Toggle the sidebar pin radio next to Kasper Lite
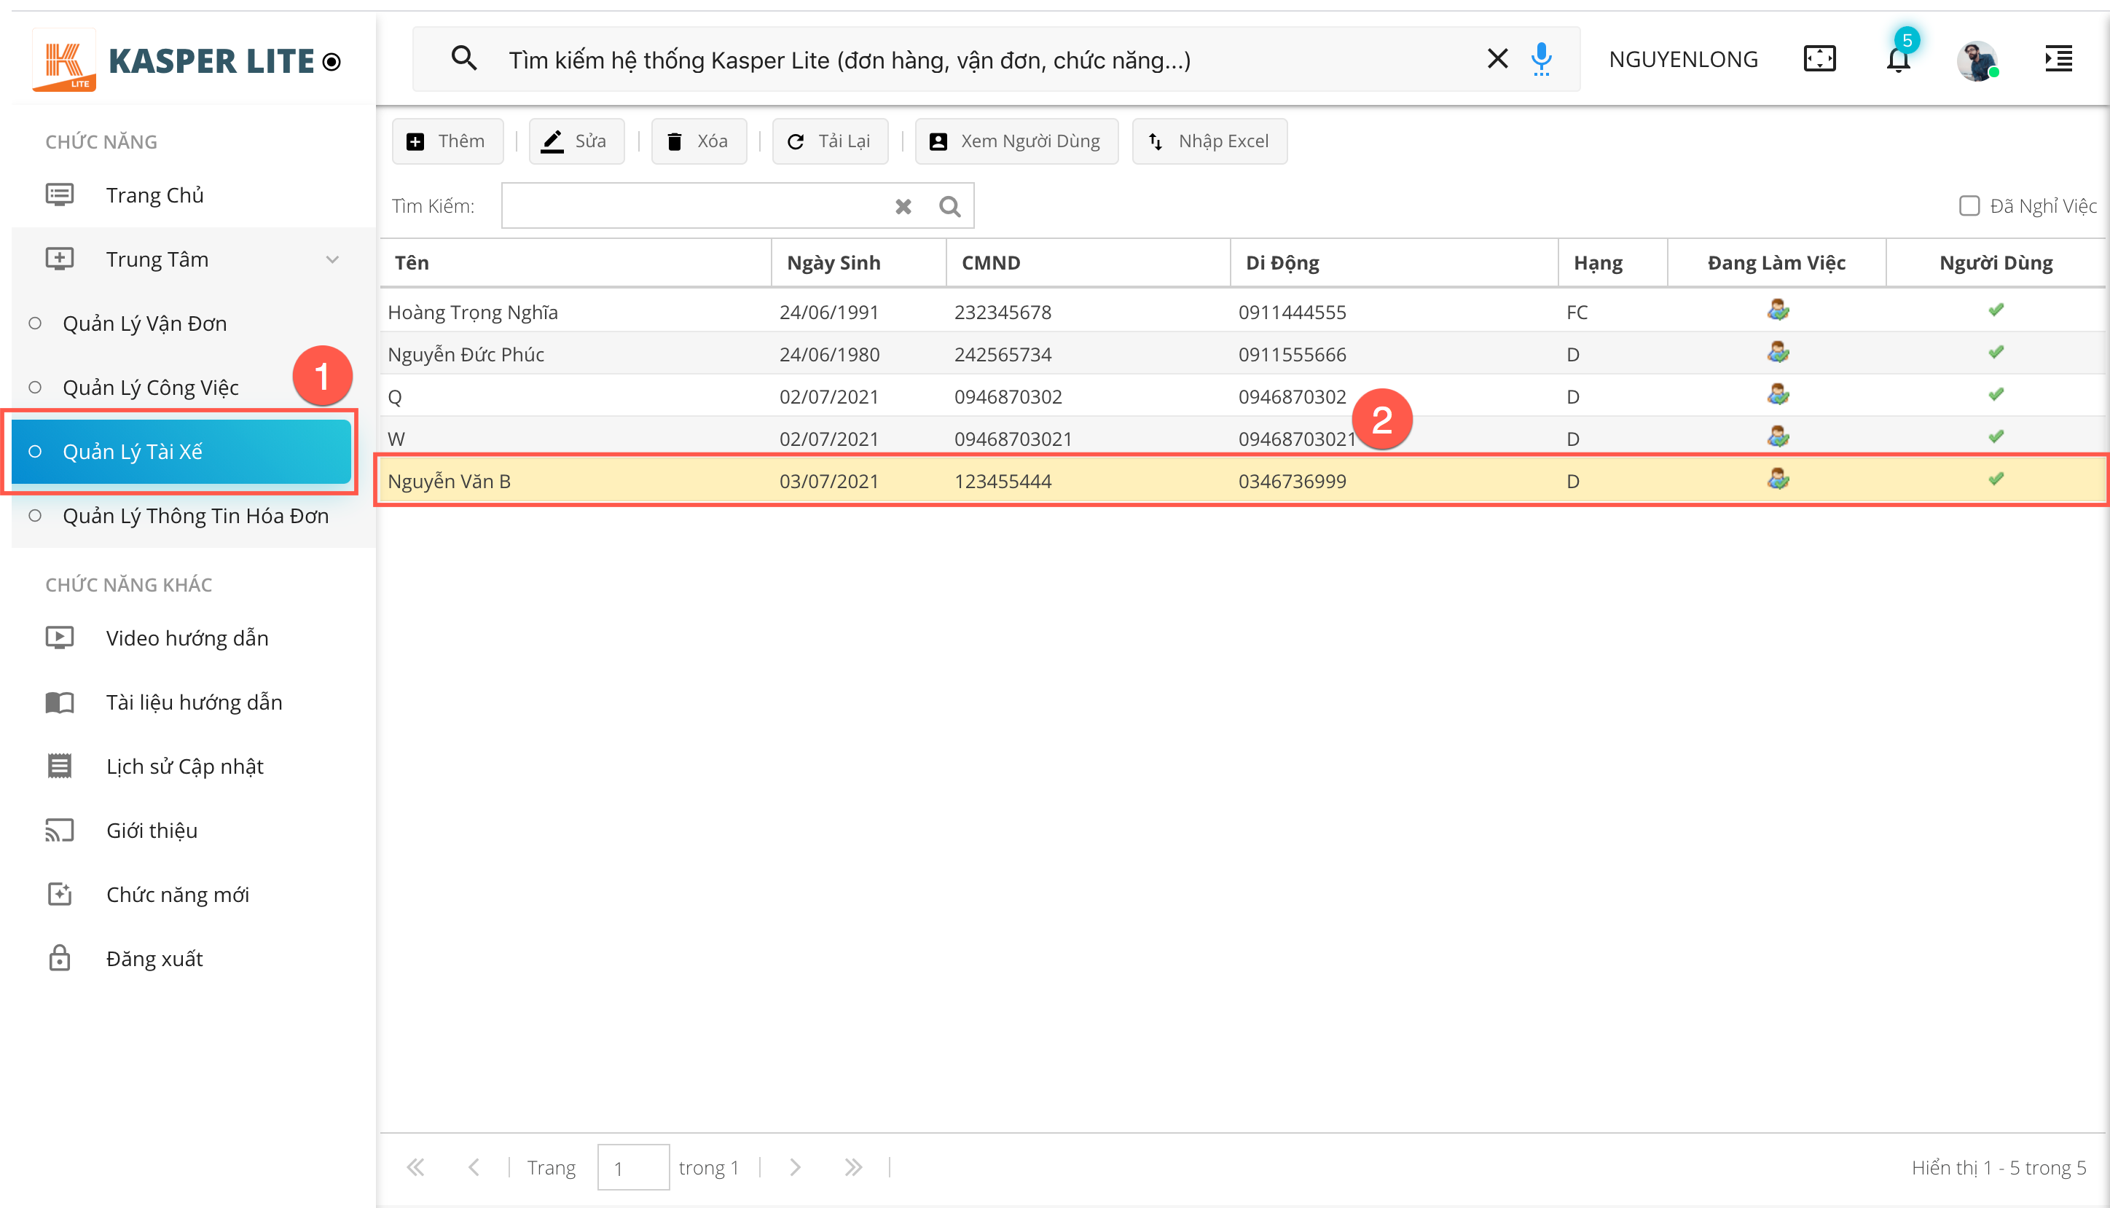This screenshot has height=1208, width=2110. tap(332, 62)
